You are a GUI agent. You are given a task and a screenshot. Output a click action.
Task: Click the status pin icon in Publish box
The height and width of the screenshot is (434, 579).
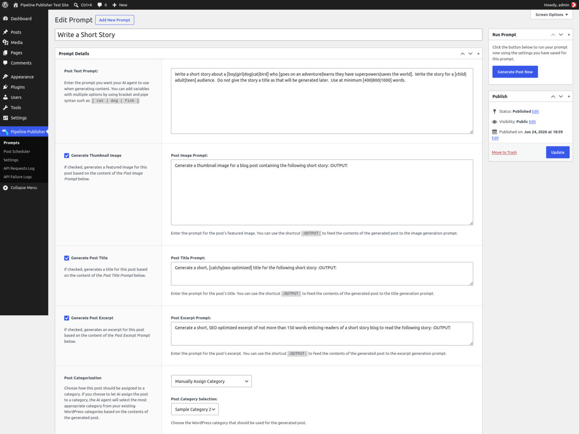[495, 111]
